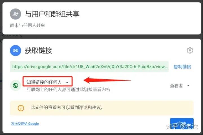203x135 pixels.
Task: Select the Google Drive share URL field
Action: coord(89,67)
